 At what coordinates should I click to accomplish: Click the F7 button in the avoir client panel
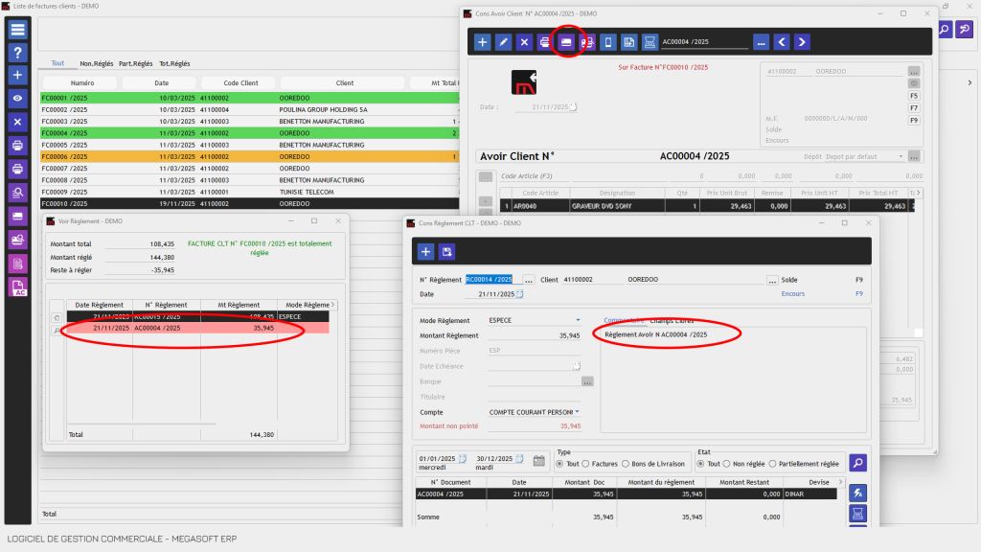point(914,107)
